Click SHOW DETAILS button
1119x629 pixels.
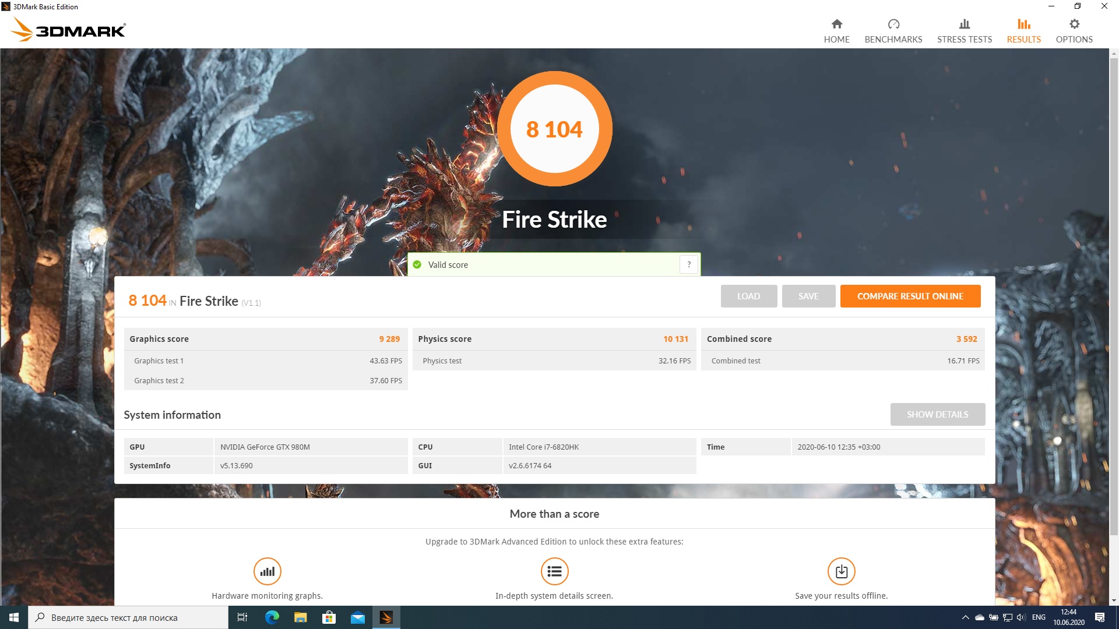coord(937,414)
